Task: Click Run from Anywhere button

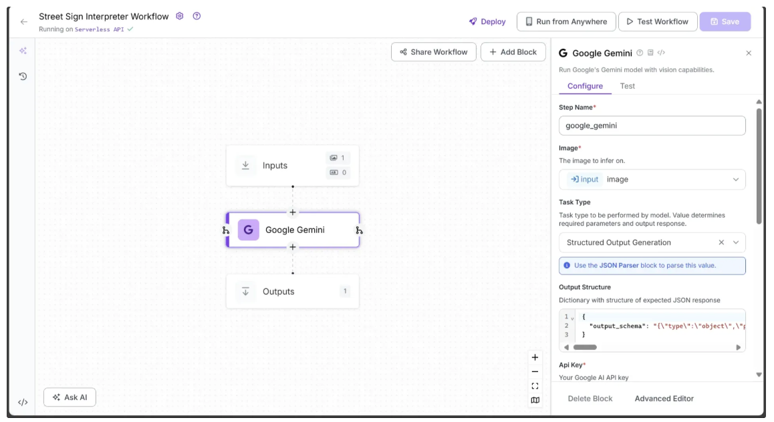Action: (x=566, y=21)
